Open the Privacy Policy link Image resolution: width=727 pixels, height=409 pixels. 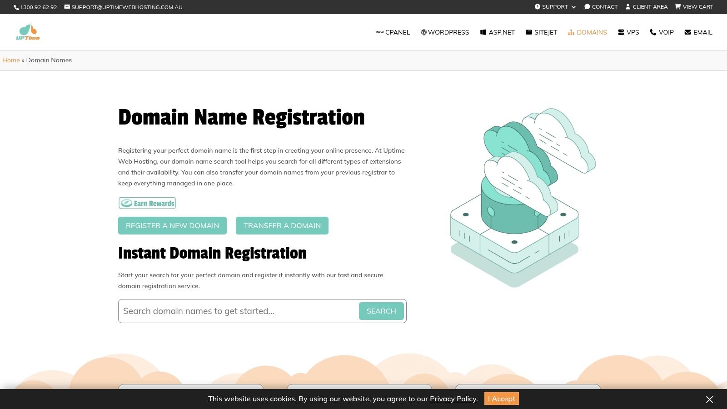point(453,399)
